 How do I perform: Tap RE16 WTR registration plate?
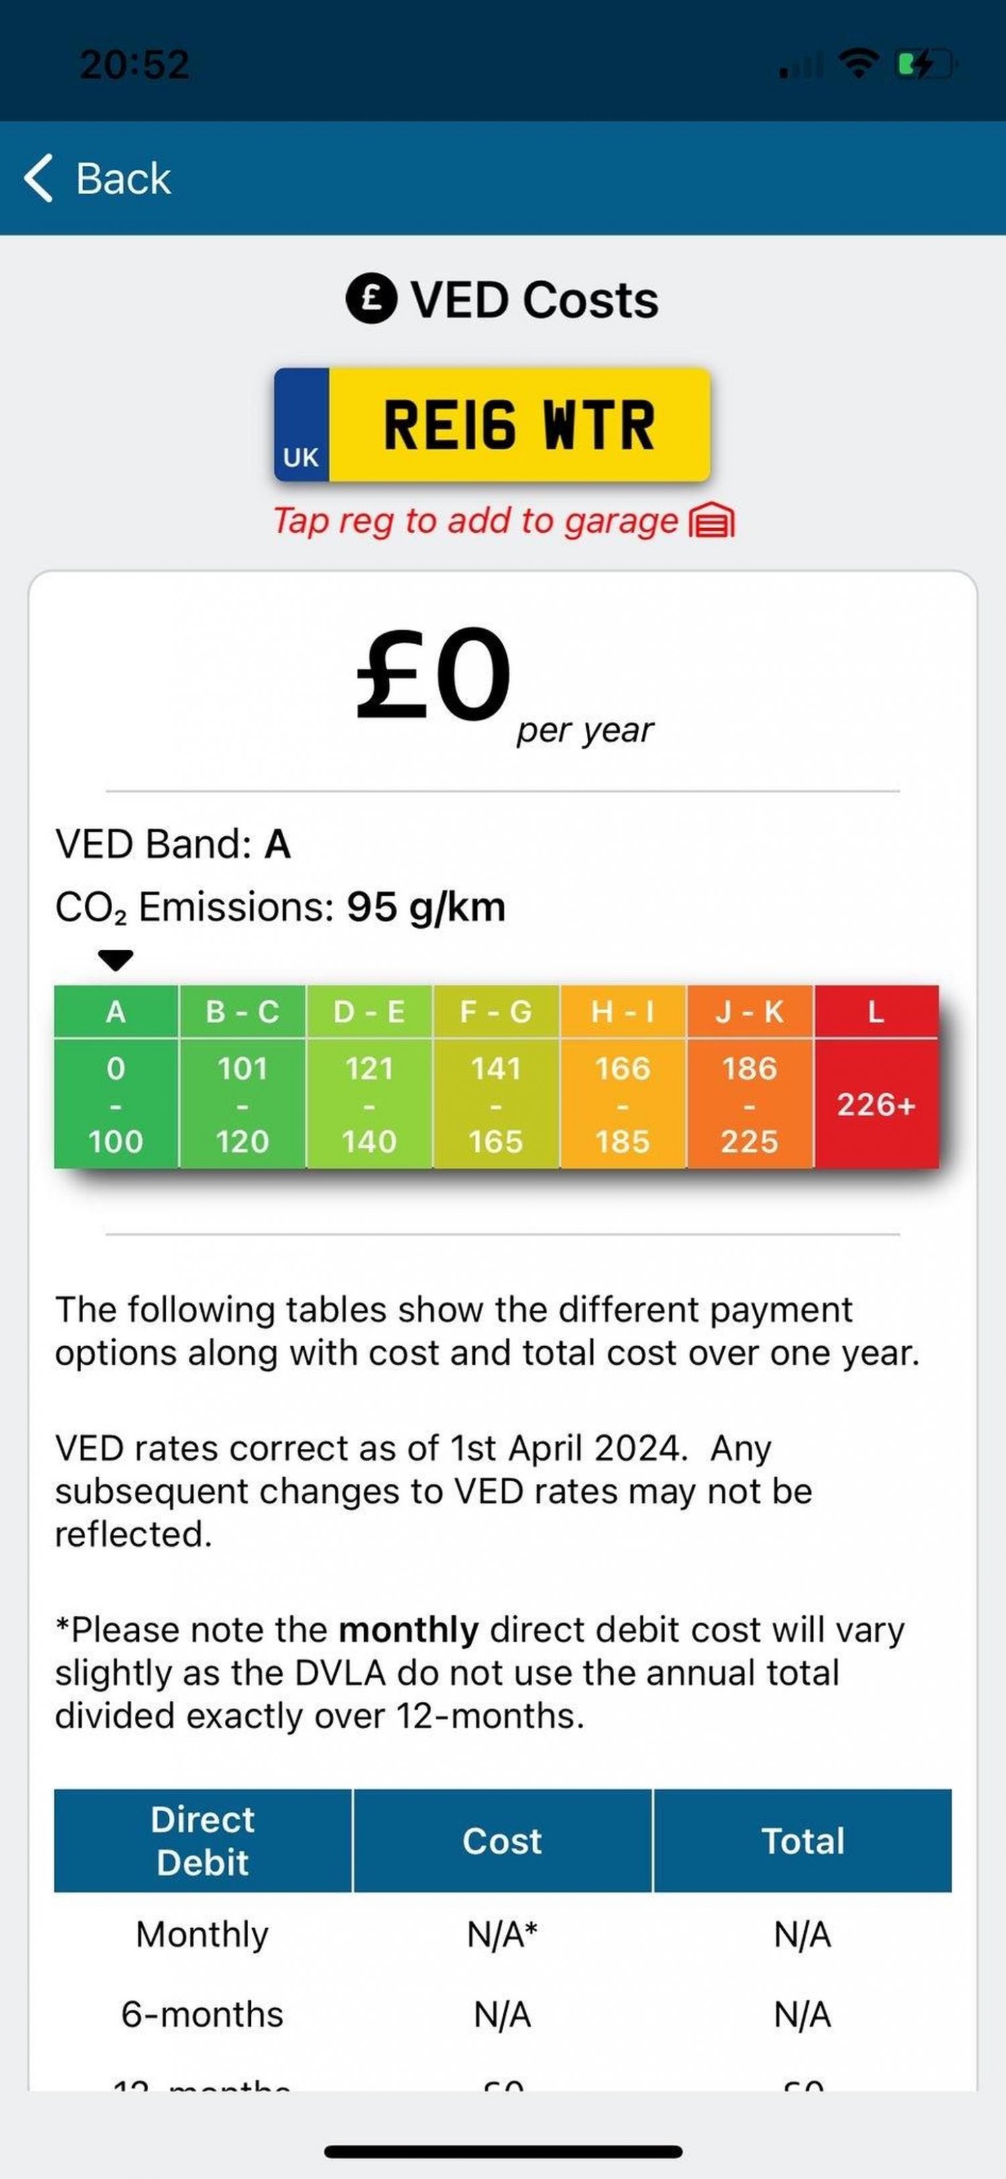pos(492,425)
